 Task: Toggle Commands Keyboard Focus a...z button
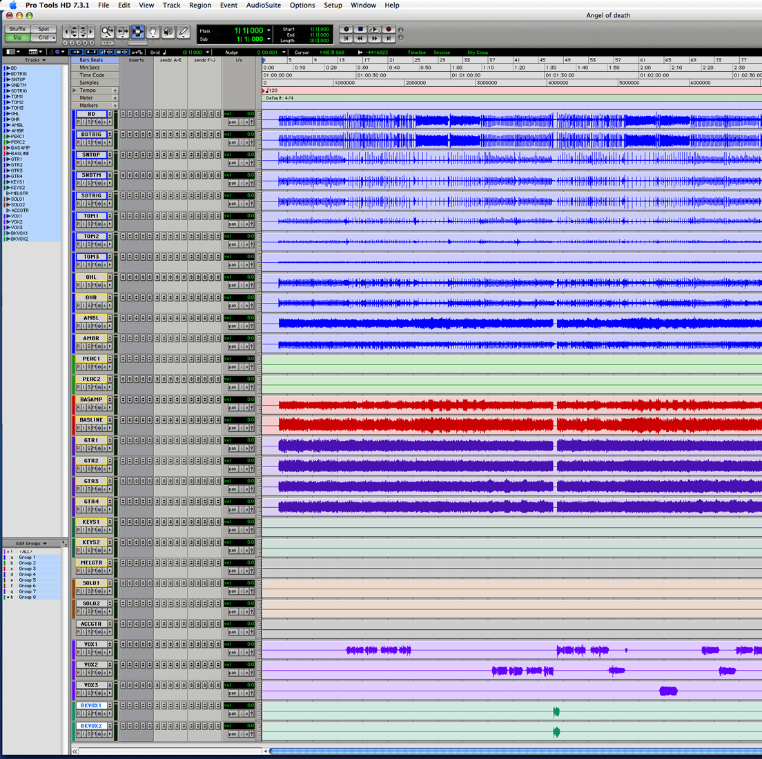pos(91,52)
